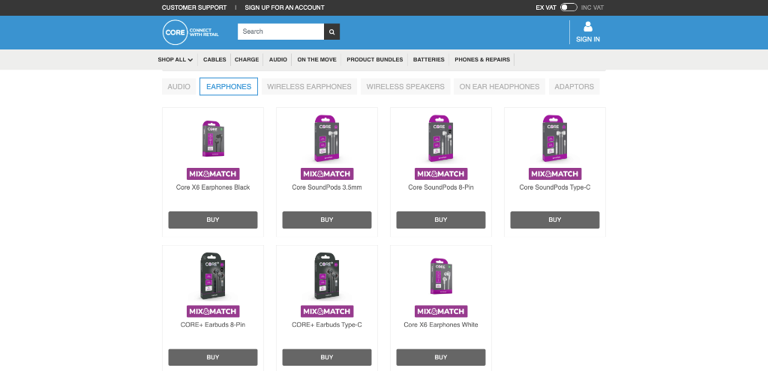Select the EARPHONES category tab
The width and height of the screenshot is (768, 371).
pyautogui.click(x=229, y=87)
